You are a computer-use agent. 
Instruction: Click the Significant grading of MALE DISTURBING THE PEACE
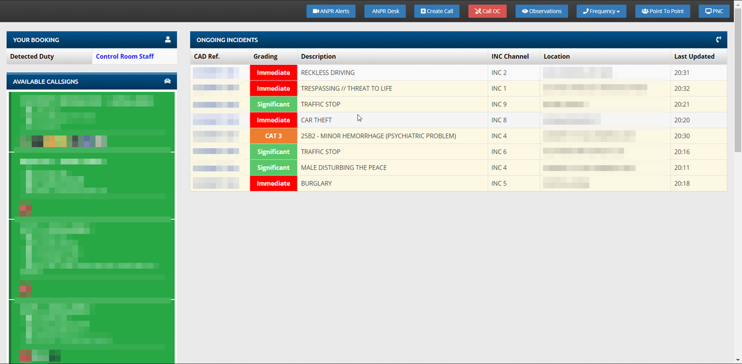click(x=273, y=167)
